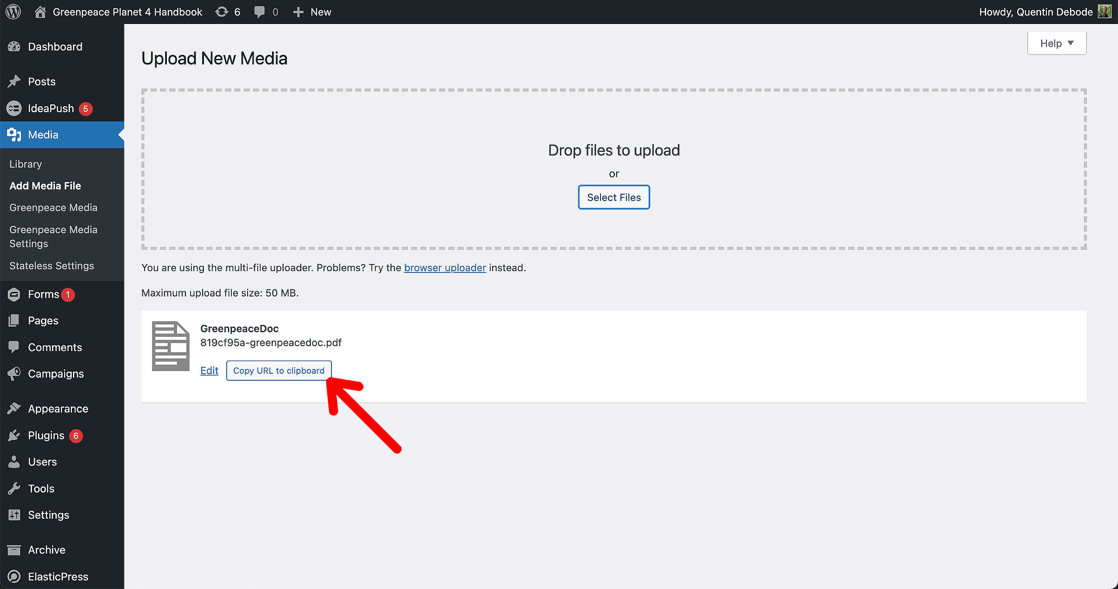Viewport: 1118px width, 589px height.
Task: Click the Comments speech bubble sidebar icon
Action: (x=14, y=348)
